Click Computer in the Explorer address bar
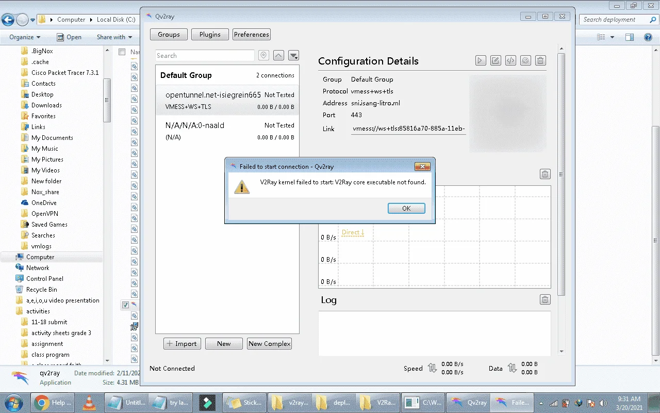Viewport: 660px width, 413px height. [x=71, y=20]
